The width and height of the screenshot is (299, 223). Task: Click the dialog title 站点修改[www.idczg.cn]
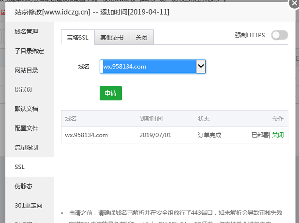click(x=52, y=12)
